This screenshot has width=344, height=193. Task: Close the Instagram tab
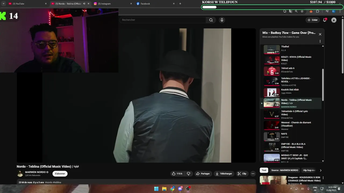click(x=131, y=4)
